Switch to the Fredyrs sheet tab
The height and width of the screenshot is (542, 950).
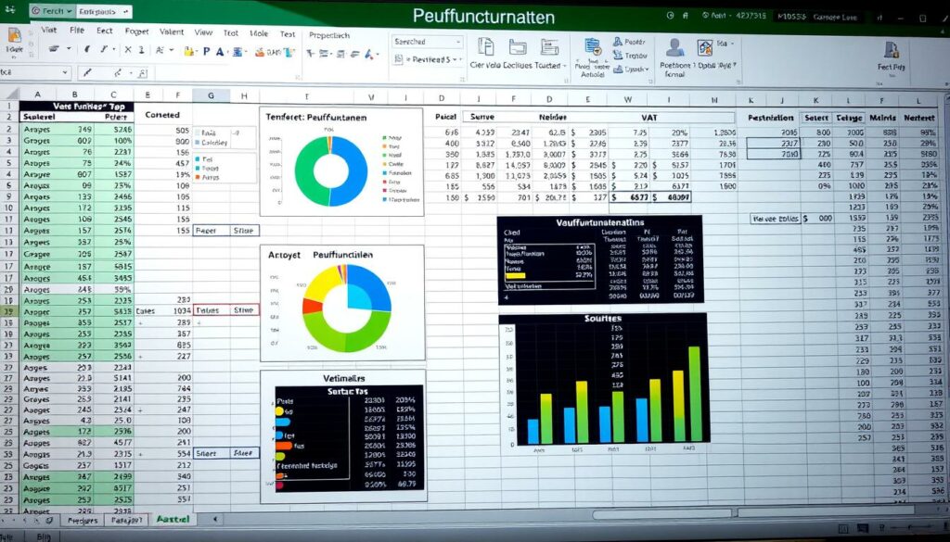83,520
